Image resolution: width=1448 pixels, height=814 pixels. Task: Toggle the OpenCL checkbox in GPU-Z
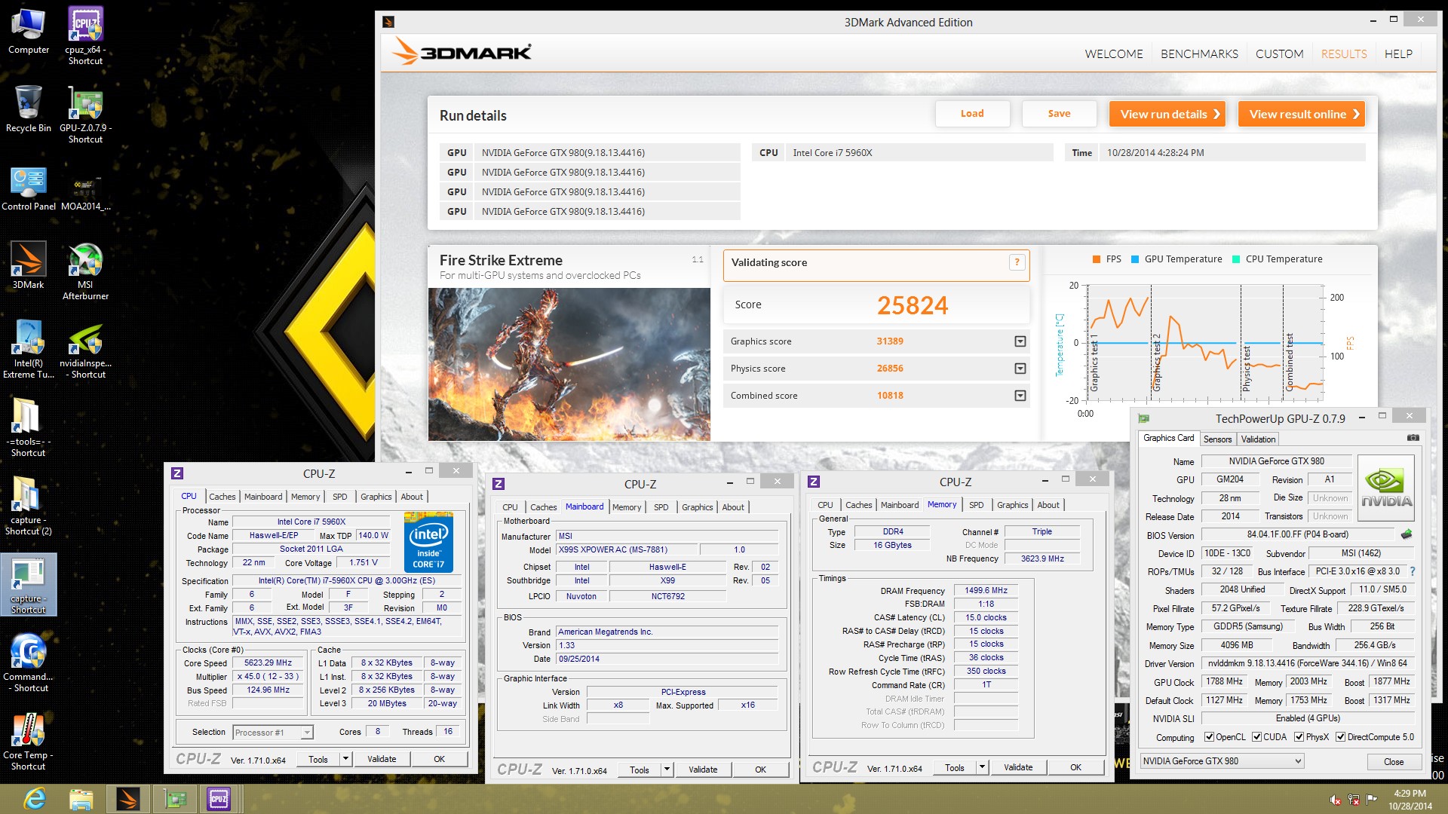(x=1210, y=737)
